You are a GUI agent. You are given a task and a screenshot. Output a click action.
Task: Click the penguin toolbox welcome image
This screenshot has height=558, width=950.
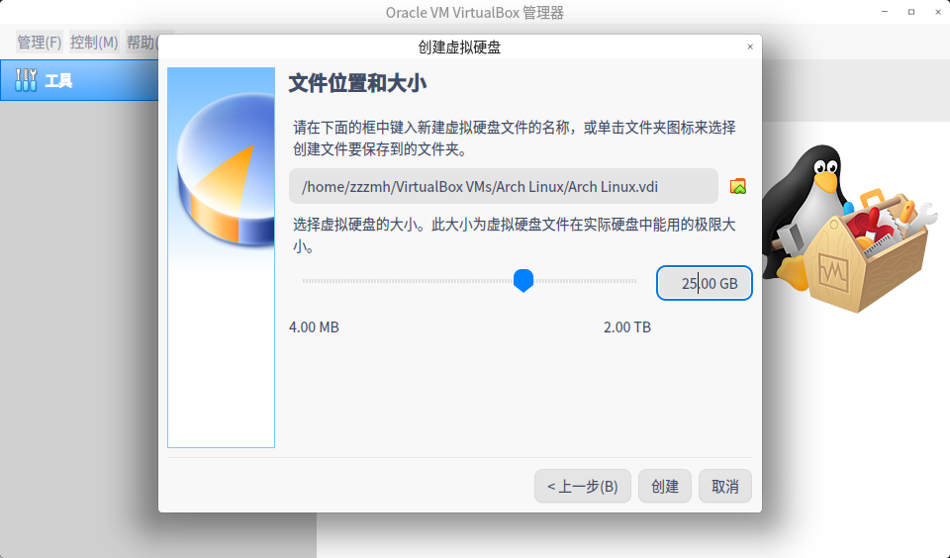click(850, 229)
